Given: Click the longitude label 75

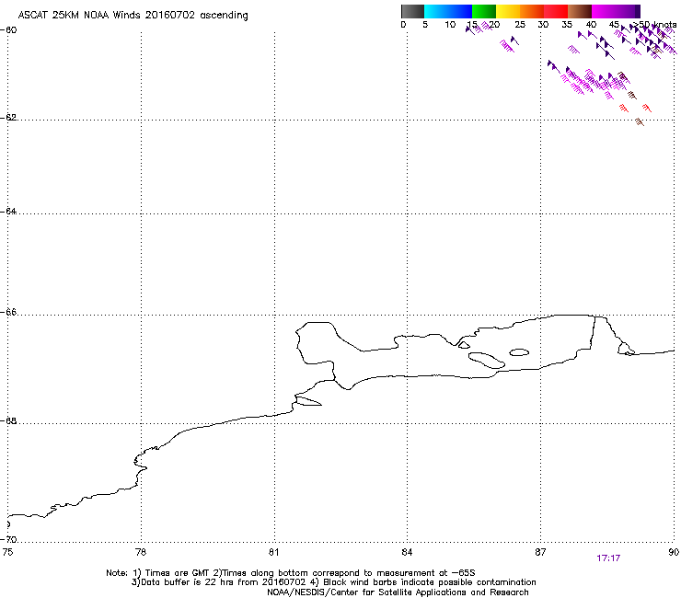Looking at the screenshot, I should [x=7, y=552].
